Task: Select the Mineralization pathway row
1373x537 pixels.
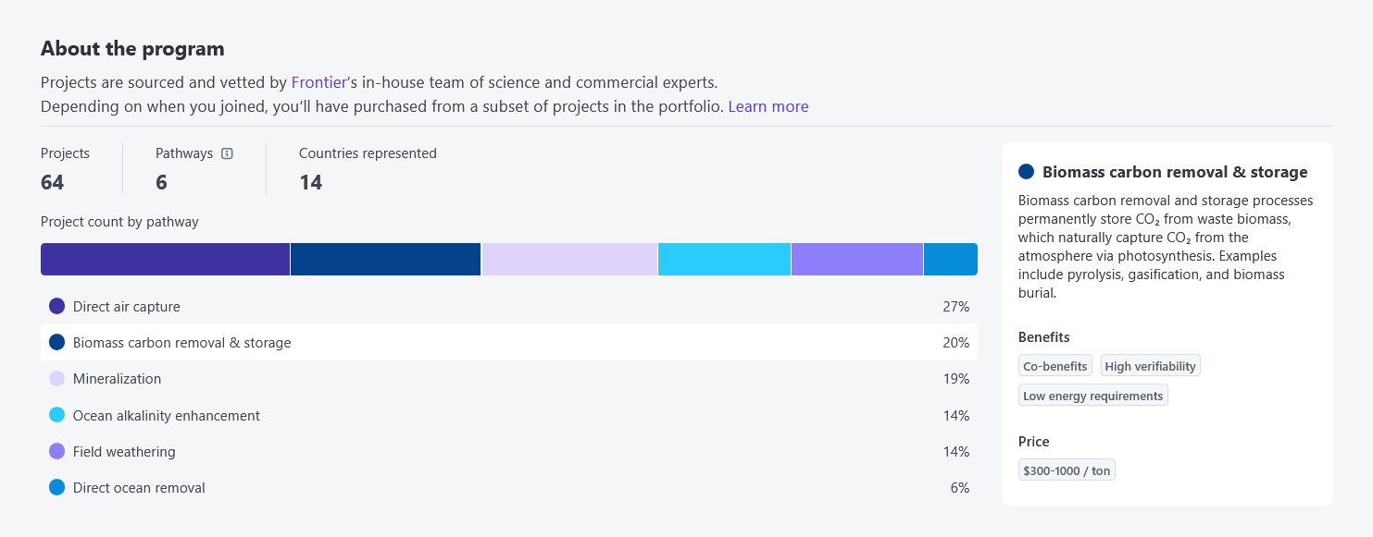Action: click(509, 379)
